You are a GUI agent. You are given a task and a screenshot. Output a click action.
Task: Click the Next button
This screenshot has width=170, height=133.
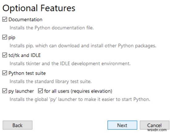(x=122, y=125)
